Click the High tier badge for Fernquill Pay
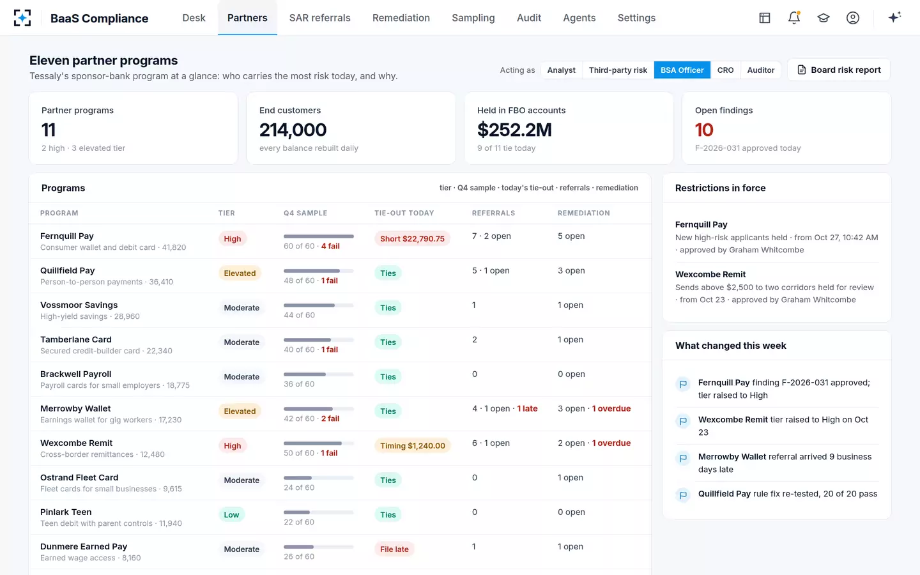Image resolution: width=920 pixels, height=575 pixels. [233, 238]
